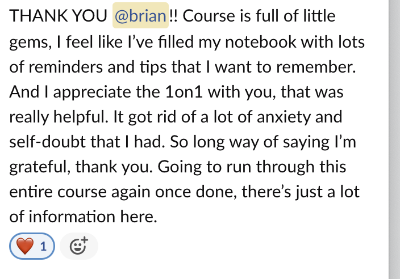Click the word 1on1 in the message
The width and height of the screenshot is (400, 279).
coord(184,92)
